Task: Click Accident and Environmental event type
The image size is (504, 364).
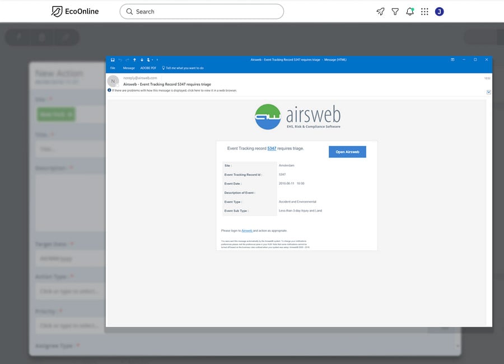Action: (x=297, y=202)
